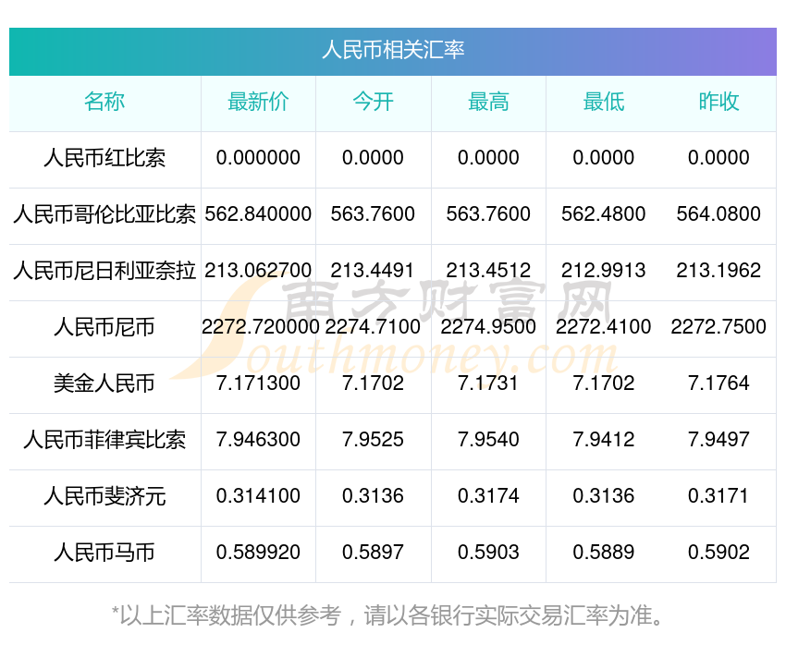The width and height of the screenshot is (786, 645).
Task: Click highest value 2274.9500
Action: click(x=488, y=327)
